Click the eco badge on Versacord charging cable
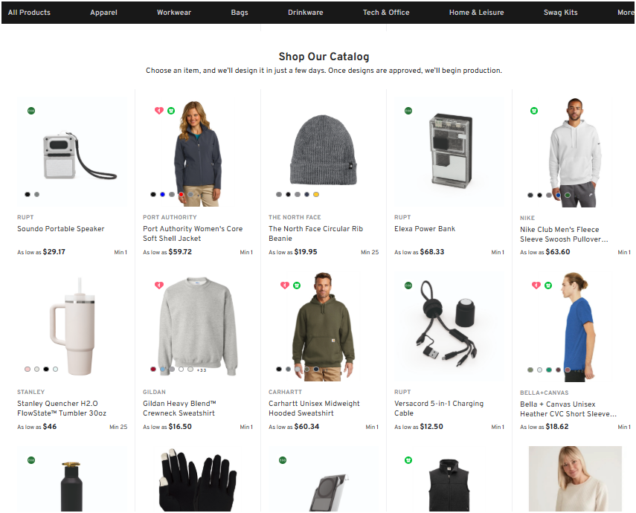 tap(408, 285)
